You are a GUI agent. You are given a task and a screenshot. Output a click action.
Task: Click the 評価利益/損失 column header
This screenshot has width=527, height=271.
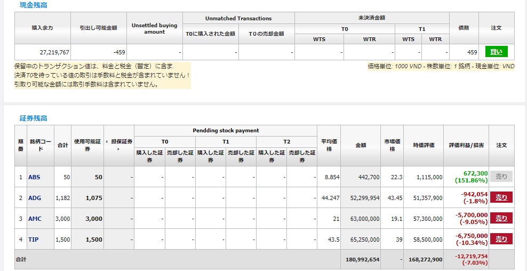466,145
